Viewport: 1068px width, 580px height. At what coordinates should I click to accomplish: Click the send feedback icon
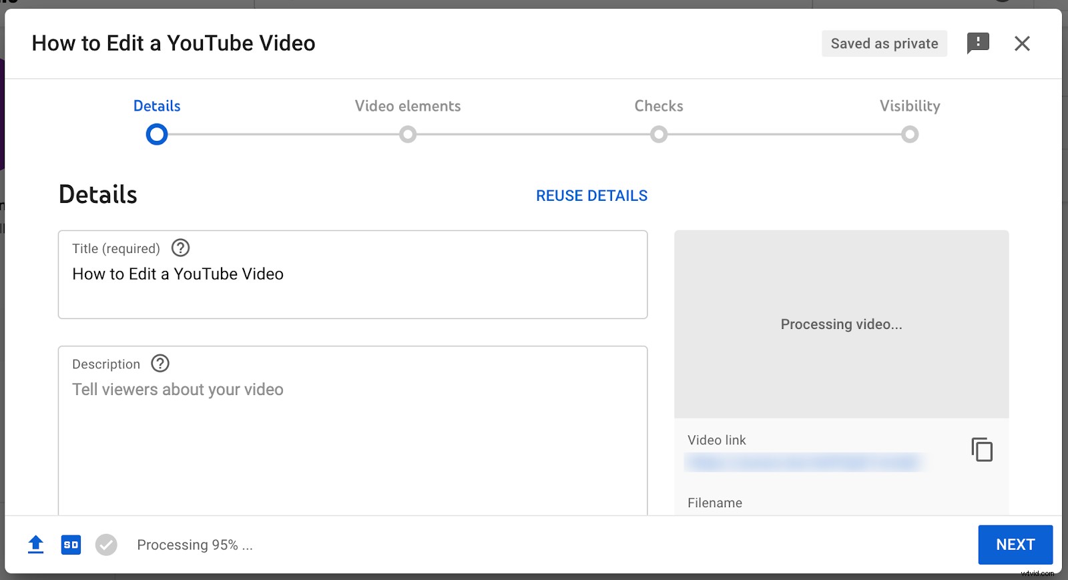coord(978,43)
